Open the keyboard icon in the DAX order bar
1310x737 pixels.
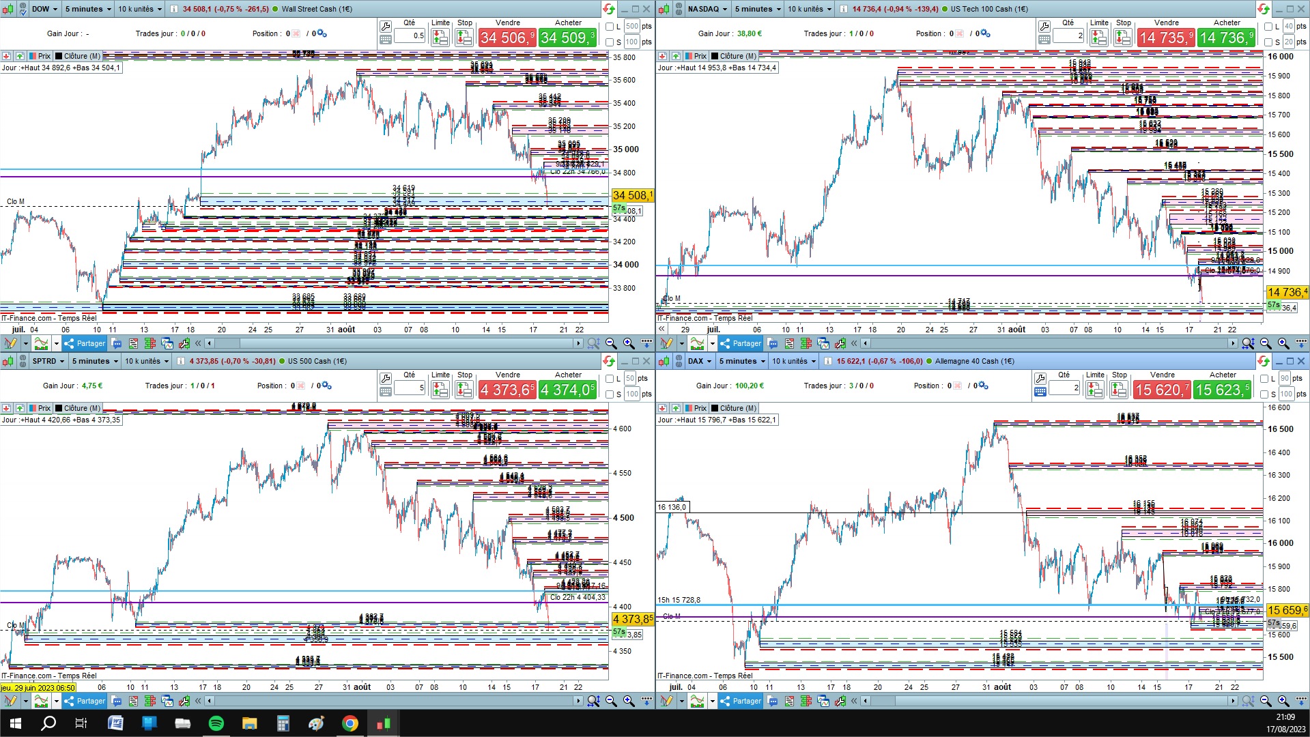click(x=1040, y=392)
